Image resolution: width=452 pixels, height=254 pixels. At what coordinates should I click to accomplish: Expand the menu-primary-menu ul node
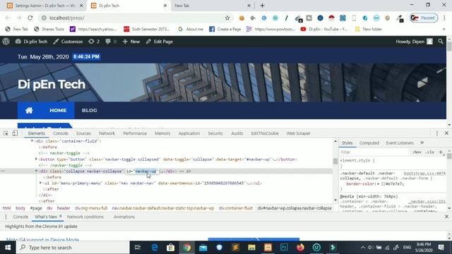pyautogui.click(x=41, y=183)
